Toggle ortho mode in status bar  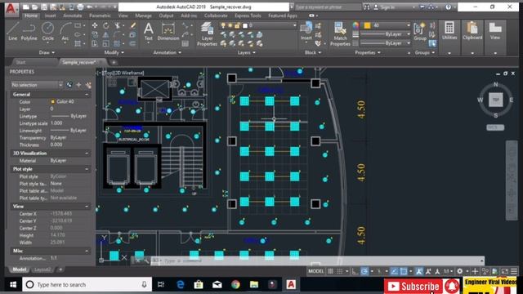point(355,271)
